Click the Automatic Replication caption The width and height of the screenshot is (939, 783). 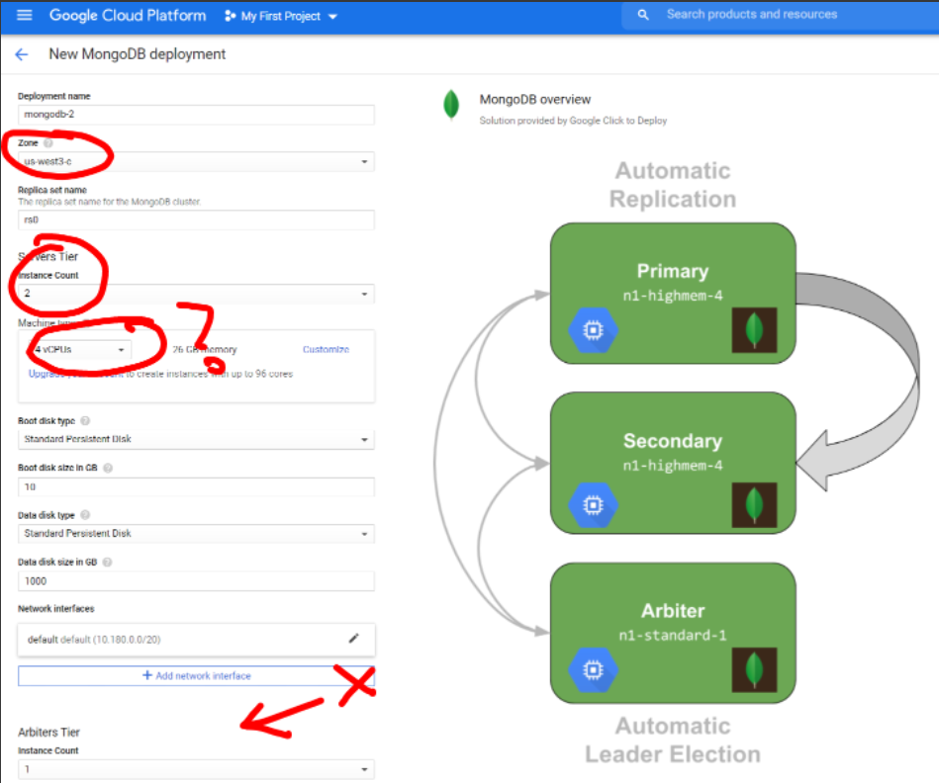tap(673, 185)
